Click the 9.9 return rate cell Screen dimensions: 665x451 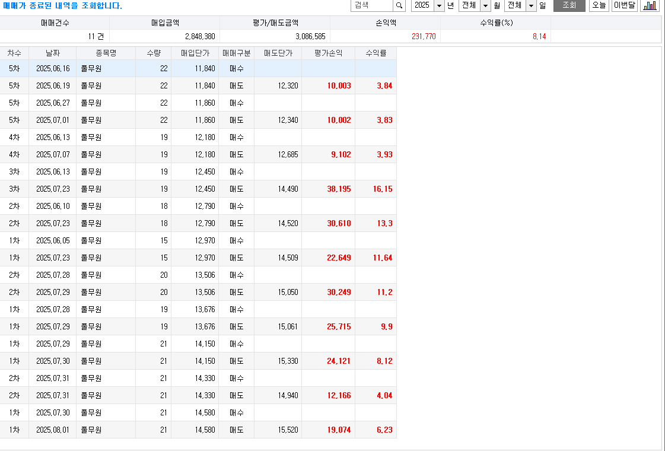click(x=387, y=327)
